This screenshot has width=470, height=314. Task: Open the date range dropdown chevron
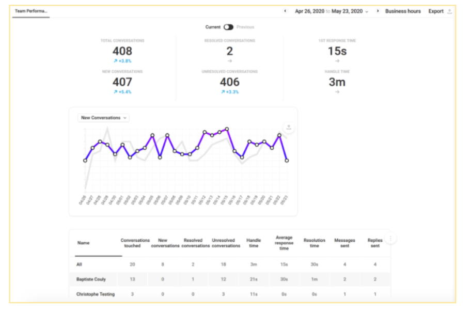(x=367, y=12)
